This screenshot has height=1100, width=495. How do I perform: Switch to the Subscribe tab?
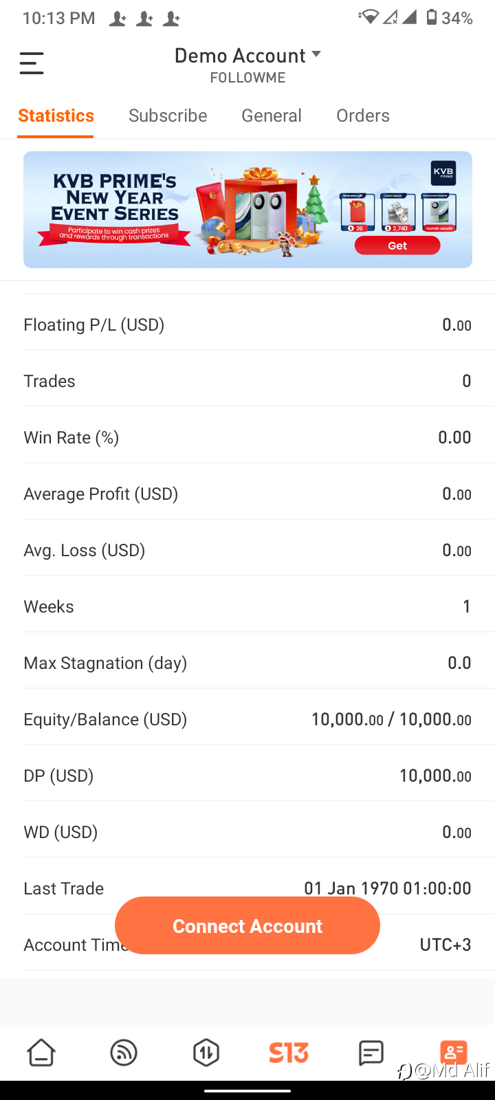click(168, 115)
